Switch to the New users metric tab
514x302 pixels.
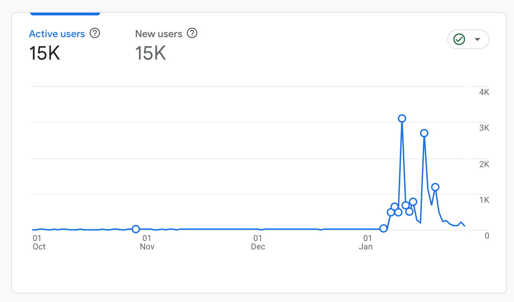point(159,34)
